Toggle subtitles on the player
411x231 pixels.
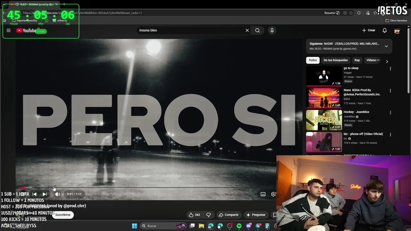pyautogui.click(x=263, y=194)
